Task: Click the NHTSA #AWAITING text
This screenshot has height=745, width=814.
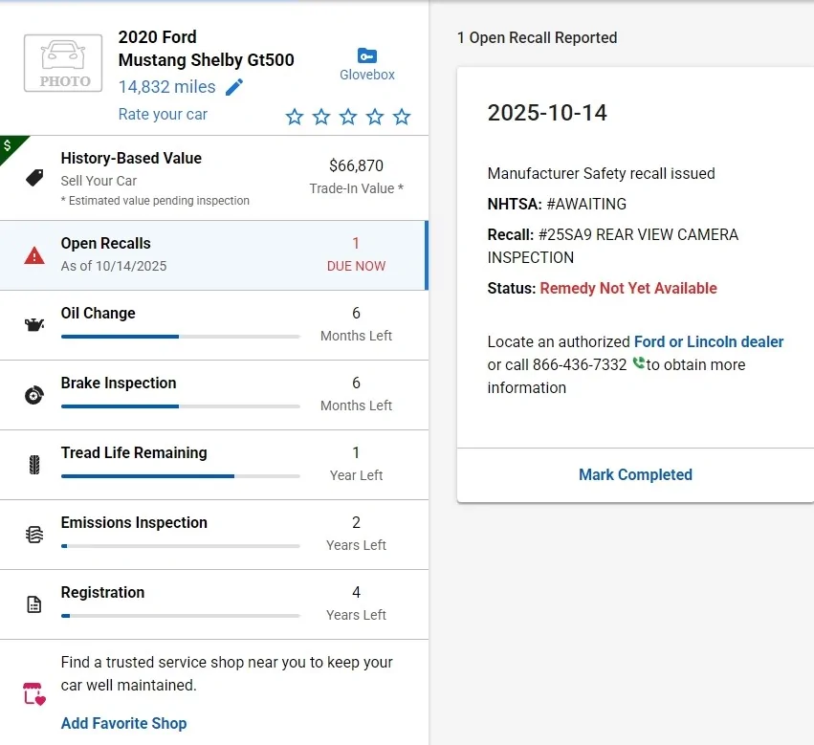Action: tap(557, 204)
